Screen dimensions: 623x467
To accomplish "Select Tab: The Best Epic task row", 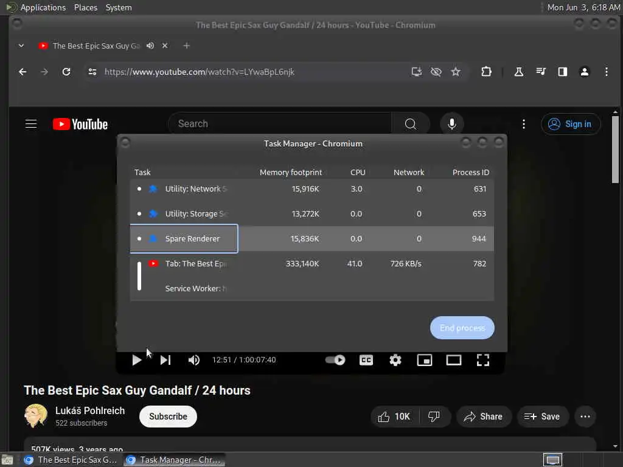I will click(x=312, y=264).
